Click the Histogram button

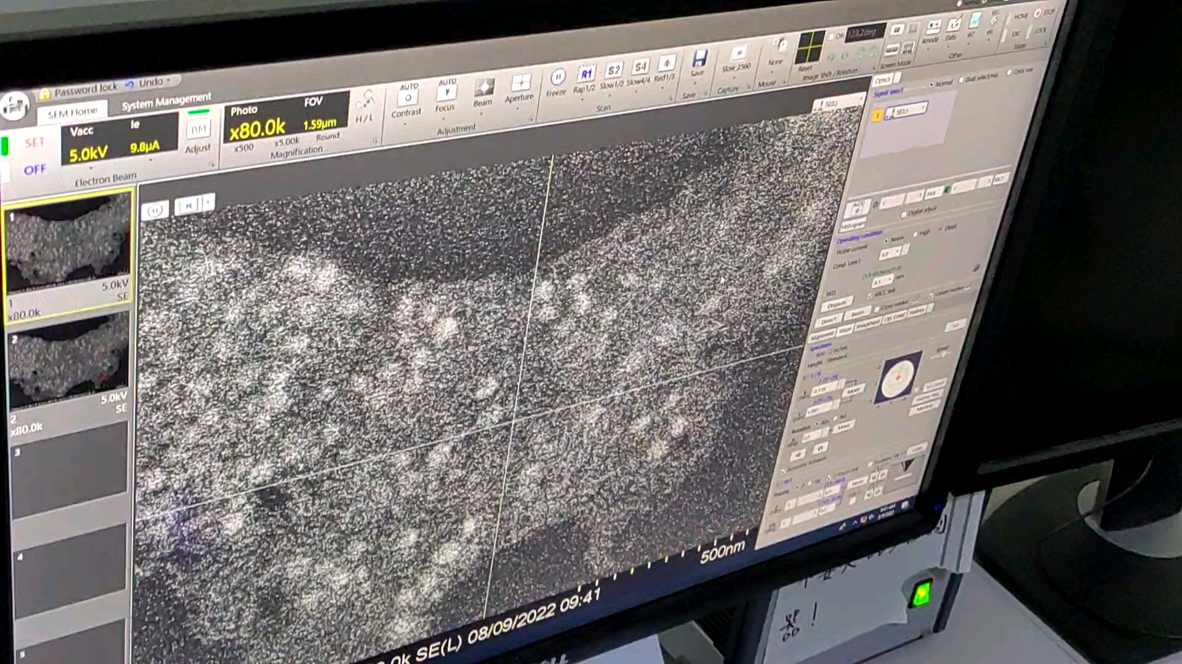pyautogui.click(x=853, y=226)
